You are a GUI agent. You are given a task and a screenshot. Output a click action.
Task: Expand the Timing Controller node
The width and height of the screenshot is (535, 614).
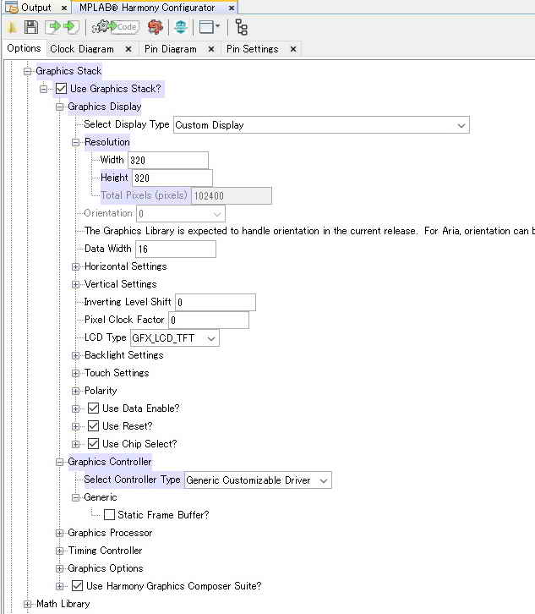[x=59, y=551]
